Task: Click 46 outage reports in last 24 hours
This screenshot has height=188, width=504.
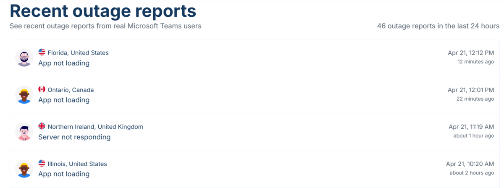Action: pyautogui.click(x=438, y=26)
